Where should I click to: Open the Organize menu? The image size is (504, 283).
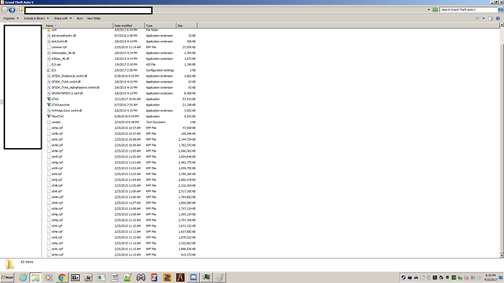click(11, 18)
